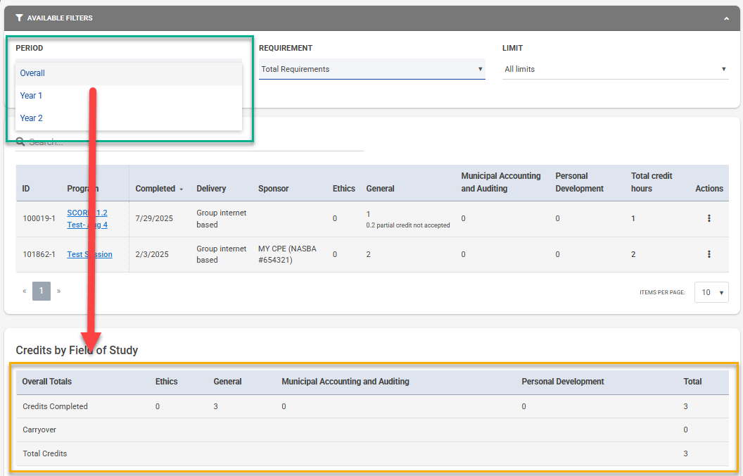Click Ethics credit value for 100019-1

point(335,218)
